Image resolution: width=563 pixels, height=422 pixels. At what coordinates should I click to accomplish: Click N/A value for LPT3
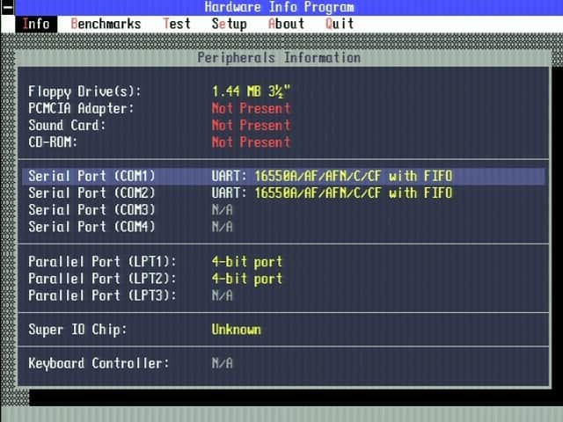tap(223, 295)
